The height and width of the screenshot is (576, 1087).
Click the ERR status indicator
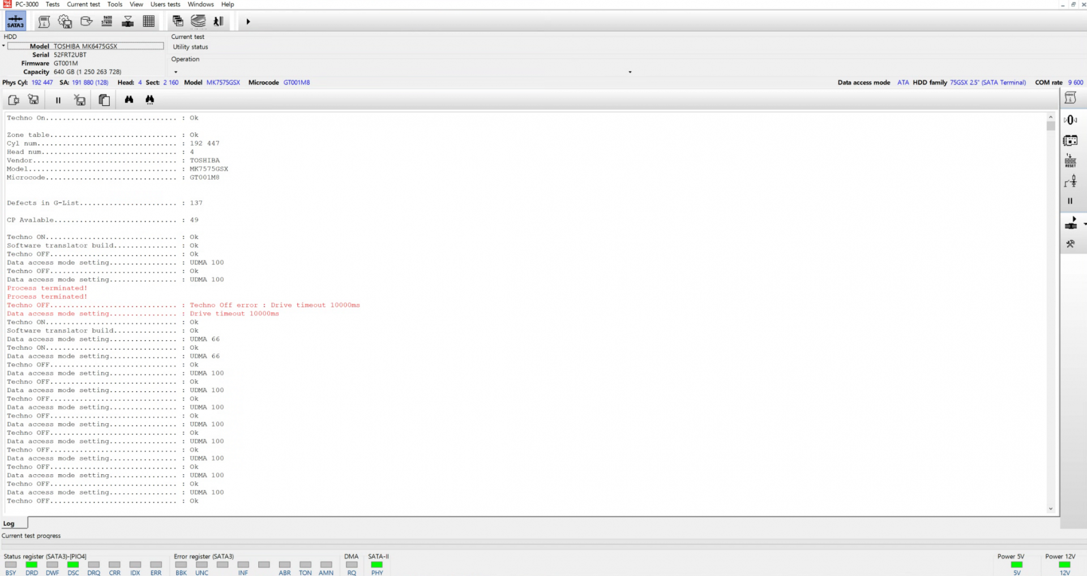pos(156,565)
